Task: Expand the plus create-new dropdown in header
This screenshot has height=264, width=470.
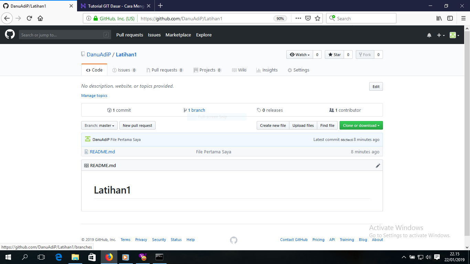Action: 441,35
